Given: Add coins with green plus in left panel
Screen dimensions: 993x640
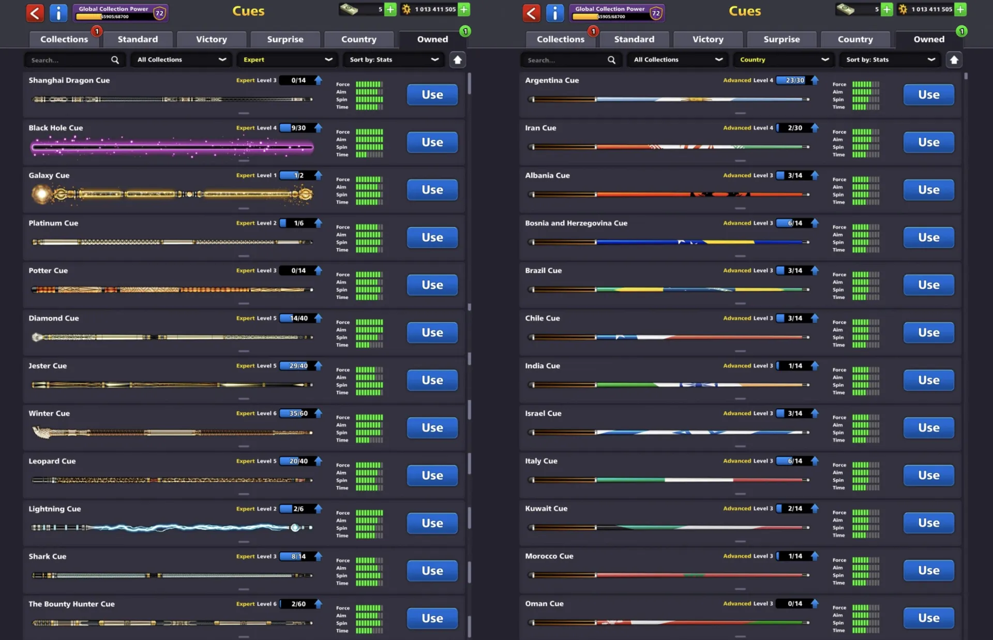Looking at the screenshot, I should pos(464,9).
